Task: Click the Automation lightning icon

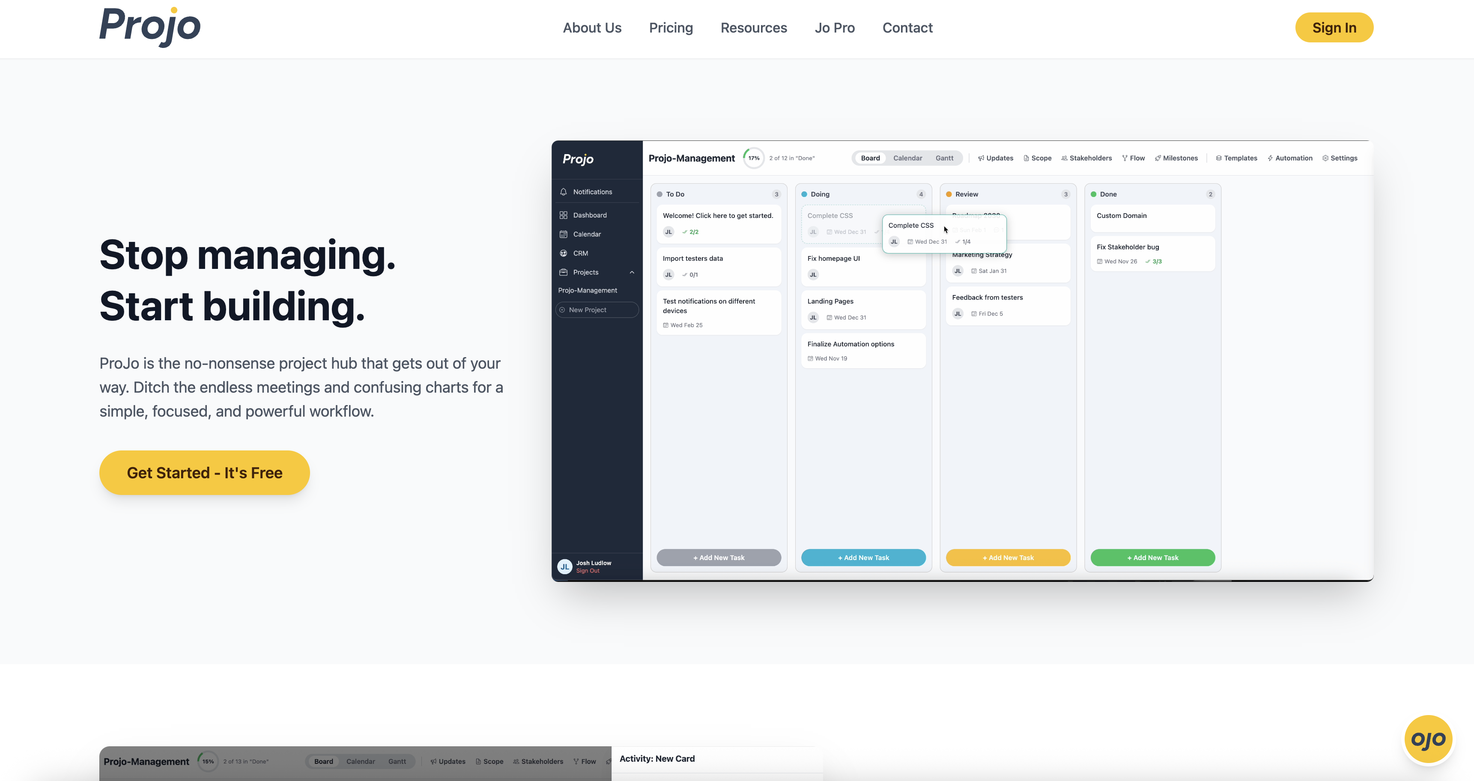Action: [x=1270, y=158]
